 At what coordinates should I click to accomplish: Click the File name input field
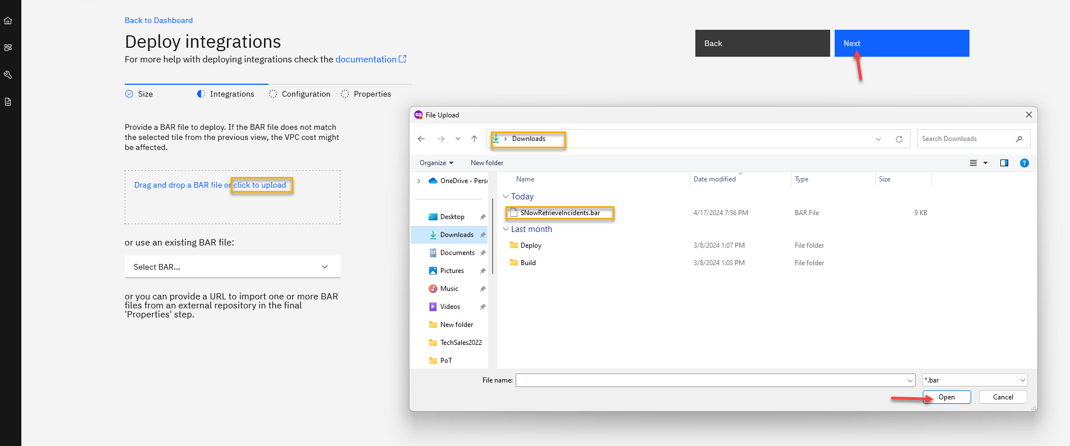coord(714,380)
